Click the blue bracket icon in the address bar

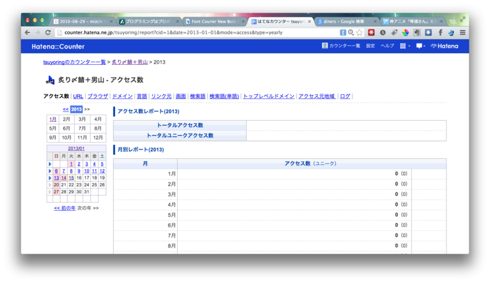click(343, 32)
